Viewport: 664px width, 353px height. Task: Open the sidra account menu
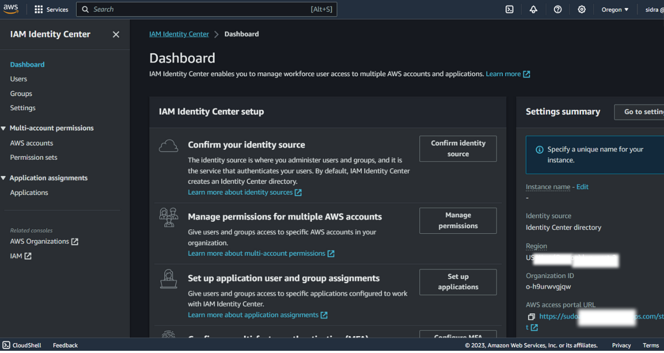[x=654, y=9]
